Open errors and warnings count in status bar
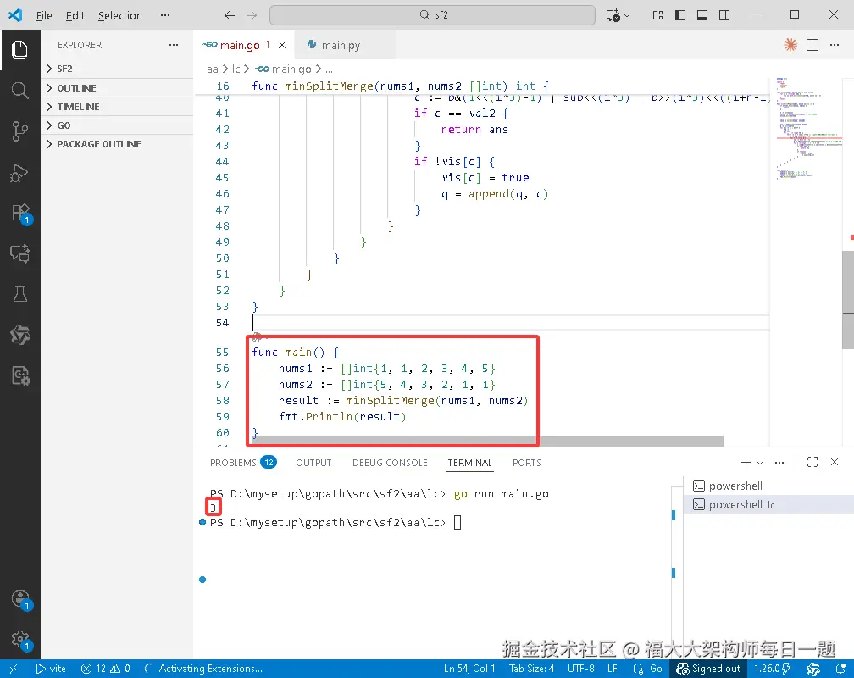 (x=106, y=669)
